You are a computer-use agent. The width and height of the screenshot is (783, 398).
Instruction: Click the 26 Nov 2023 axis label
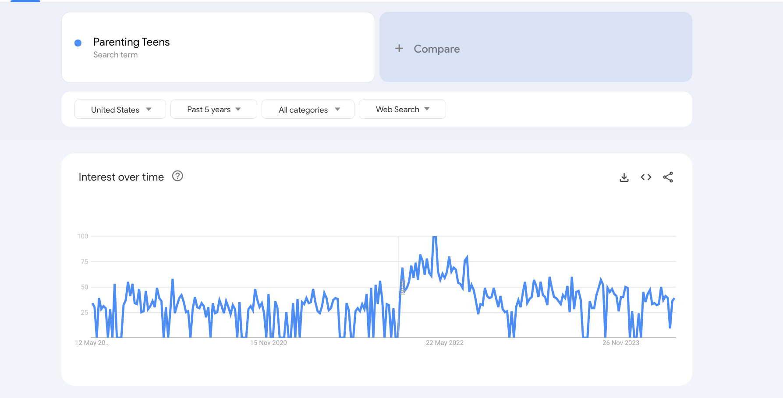click(x=620, y=343)
